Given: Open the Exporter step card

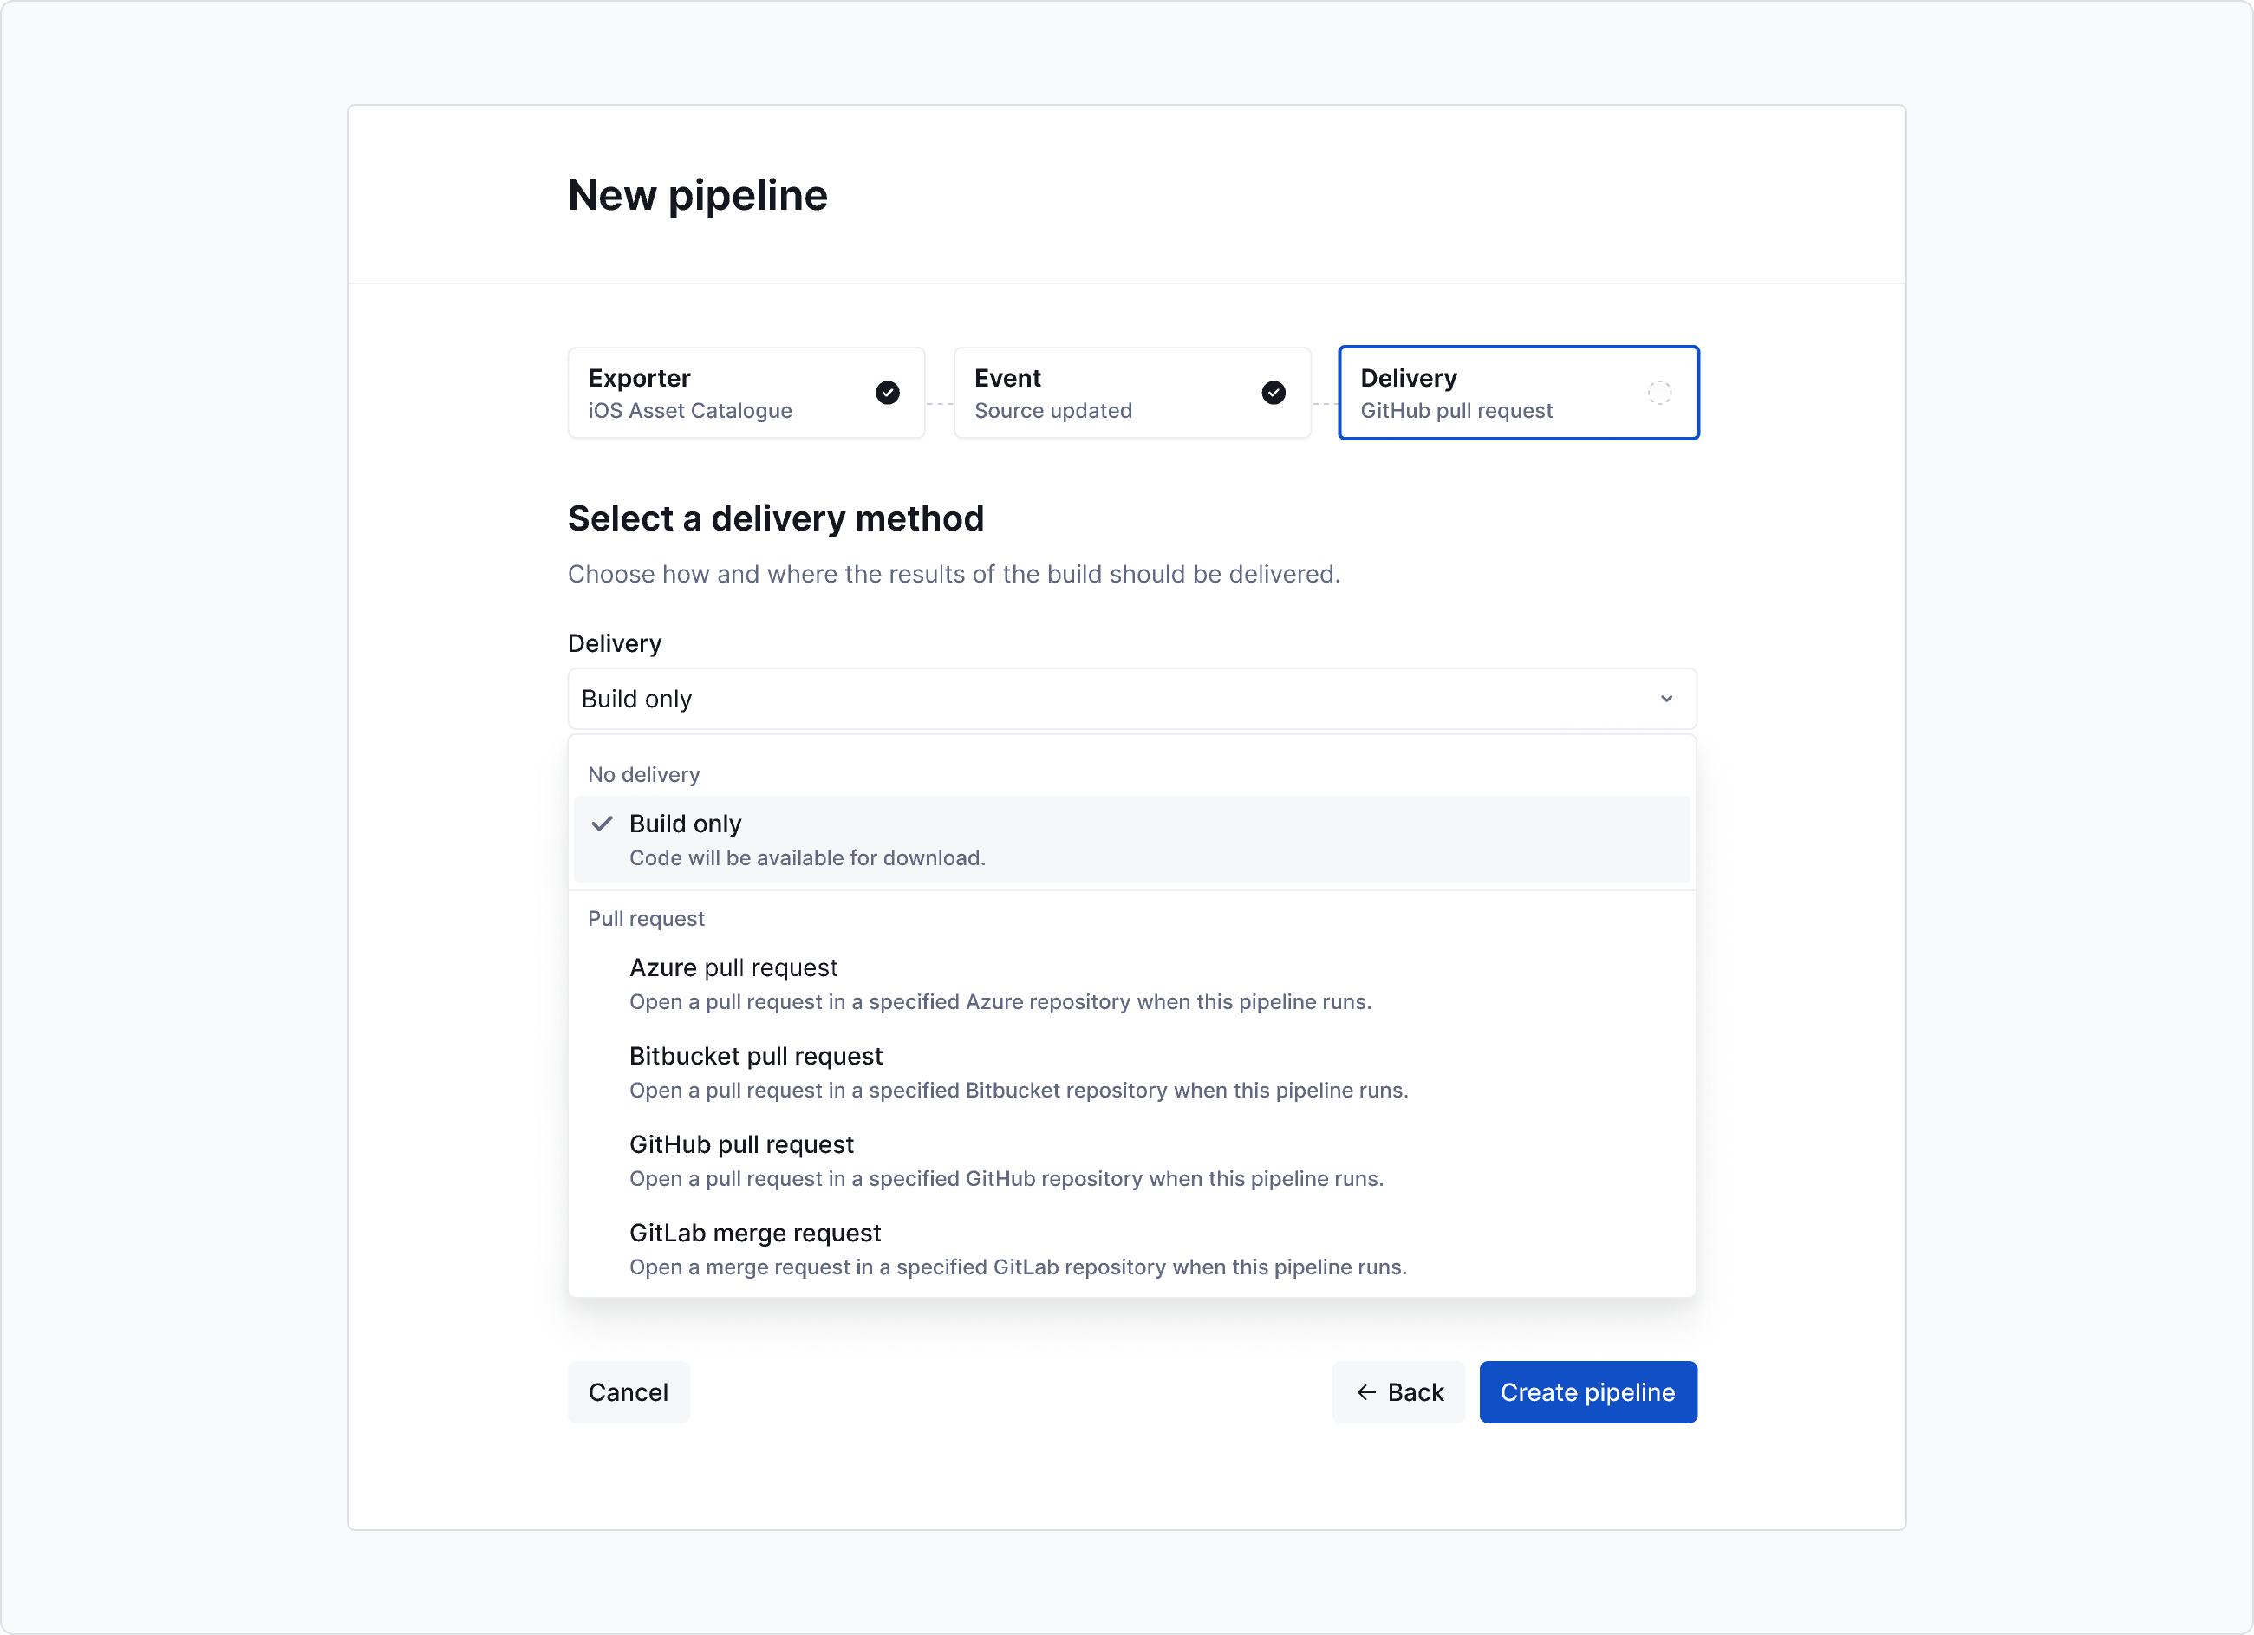Looking at the screenshot, I should pyautogui.click(x=746, y=393).
